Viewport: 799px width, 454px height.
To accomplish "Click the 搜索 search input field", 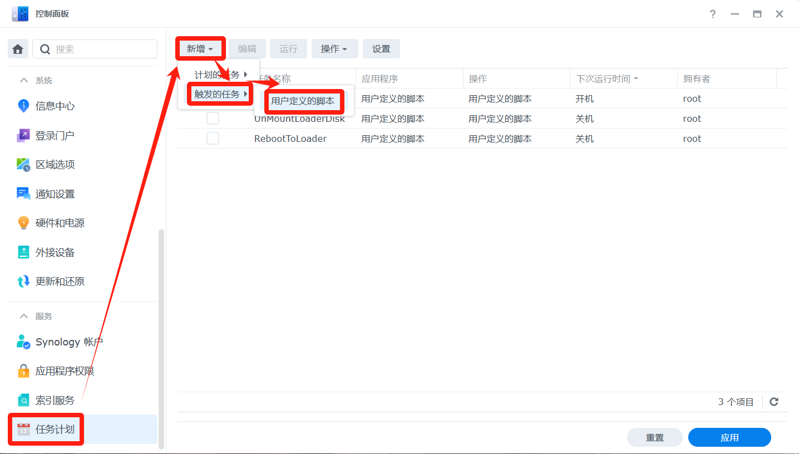I will click(x=103, y=49).
